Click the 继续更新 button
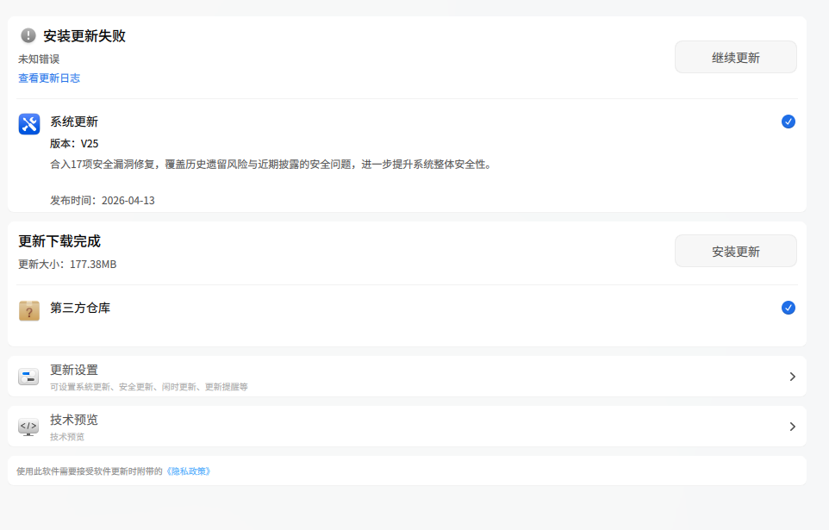Image resolution: width=829 pixels, height=530 pixels. coord(735,57)
